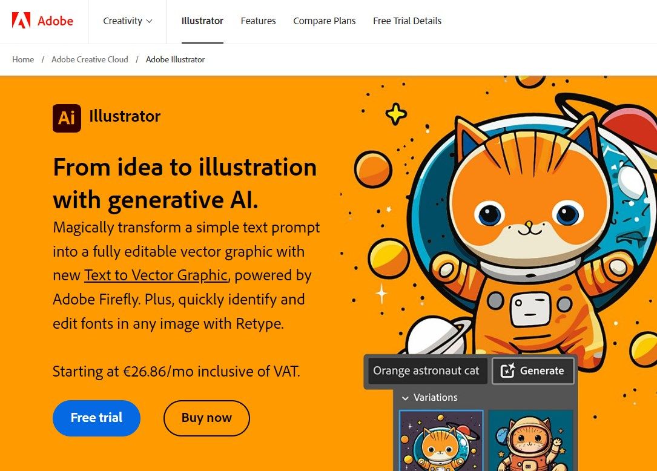Viewport: 657px width, 471px height.
Task: Open the Features tab
Action: pyautogui.click(x=258, y=21)
